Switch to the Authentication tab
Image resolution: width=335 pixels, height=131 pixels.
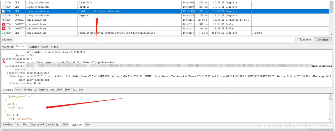pyautogui.click(x=44, y=90)
